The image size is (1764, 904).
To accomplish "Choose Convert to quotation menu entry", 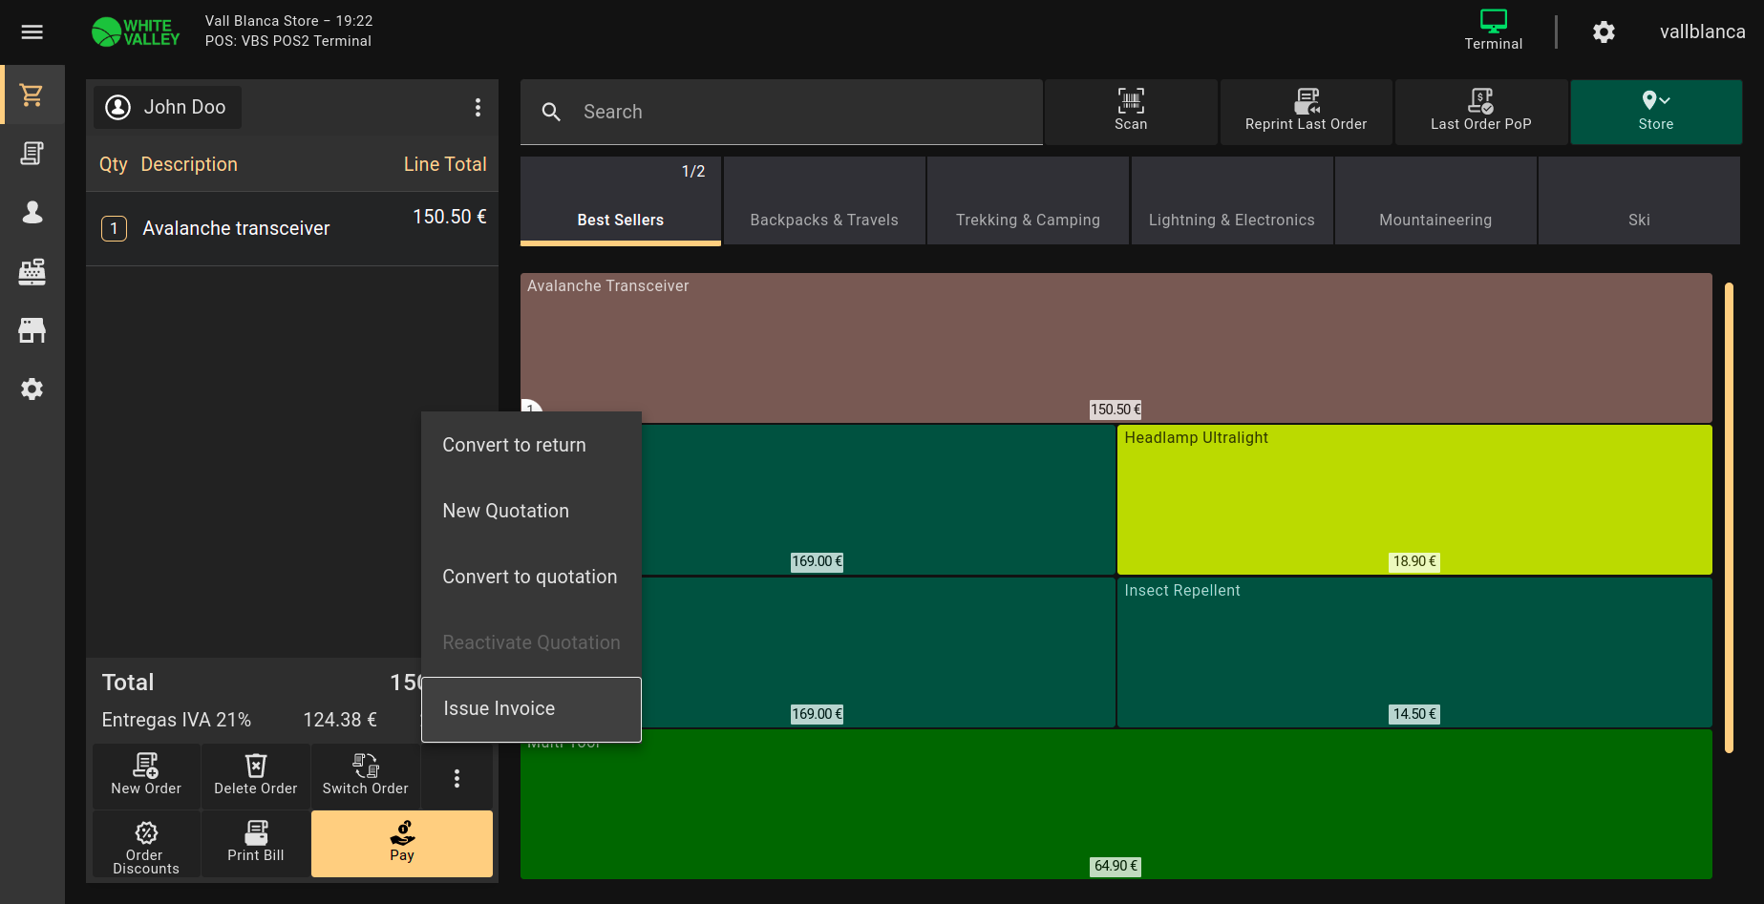I will point(530,577).
